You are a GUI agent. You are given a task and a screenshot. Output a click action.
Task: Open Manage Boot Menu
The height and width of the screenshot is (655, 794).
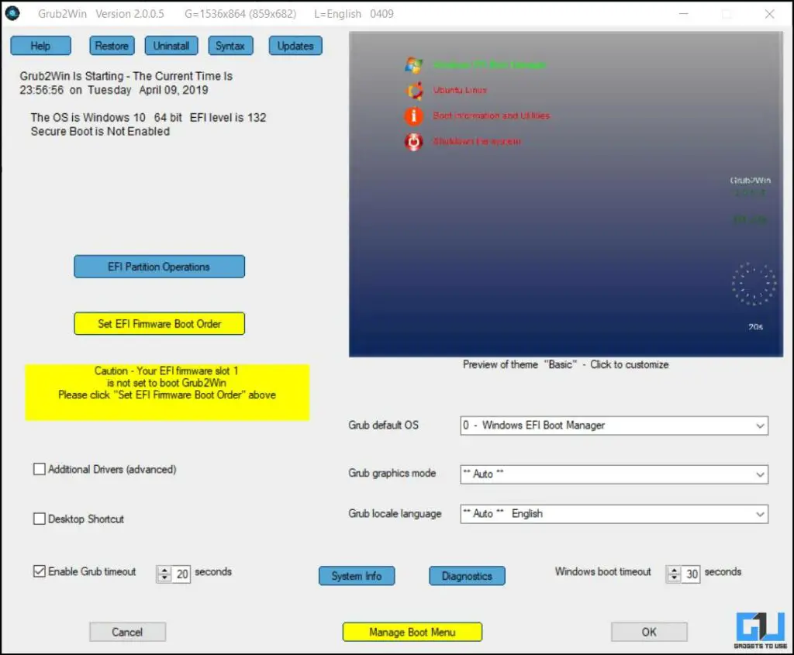click(x=412, y=632)
